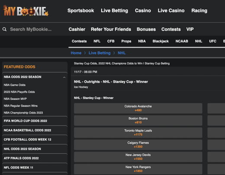Open NBA Season MVP odds
Viewport: 225px width, 175px height.
15,99
